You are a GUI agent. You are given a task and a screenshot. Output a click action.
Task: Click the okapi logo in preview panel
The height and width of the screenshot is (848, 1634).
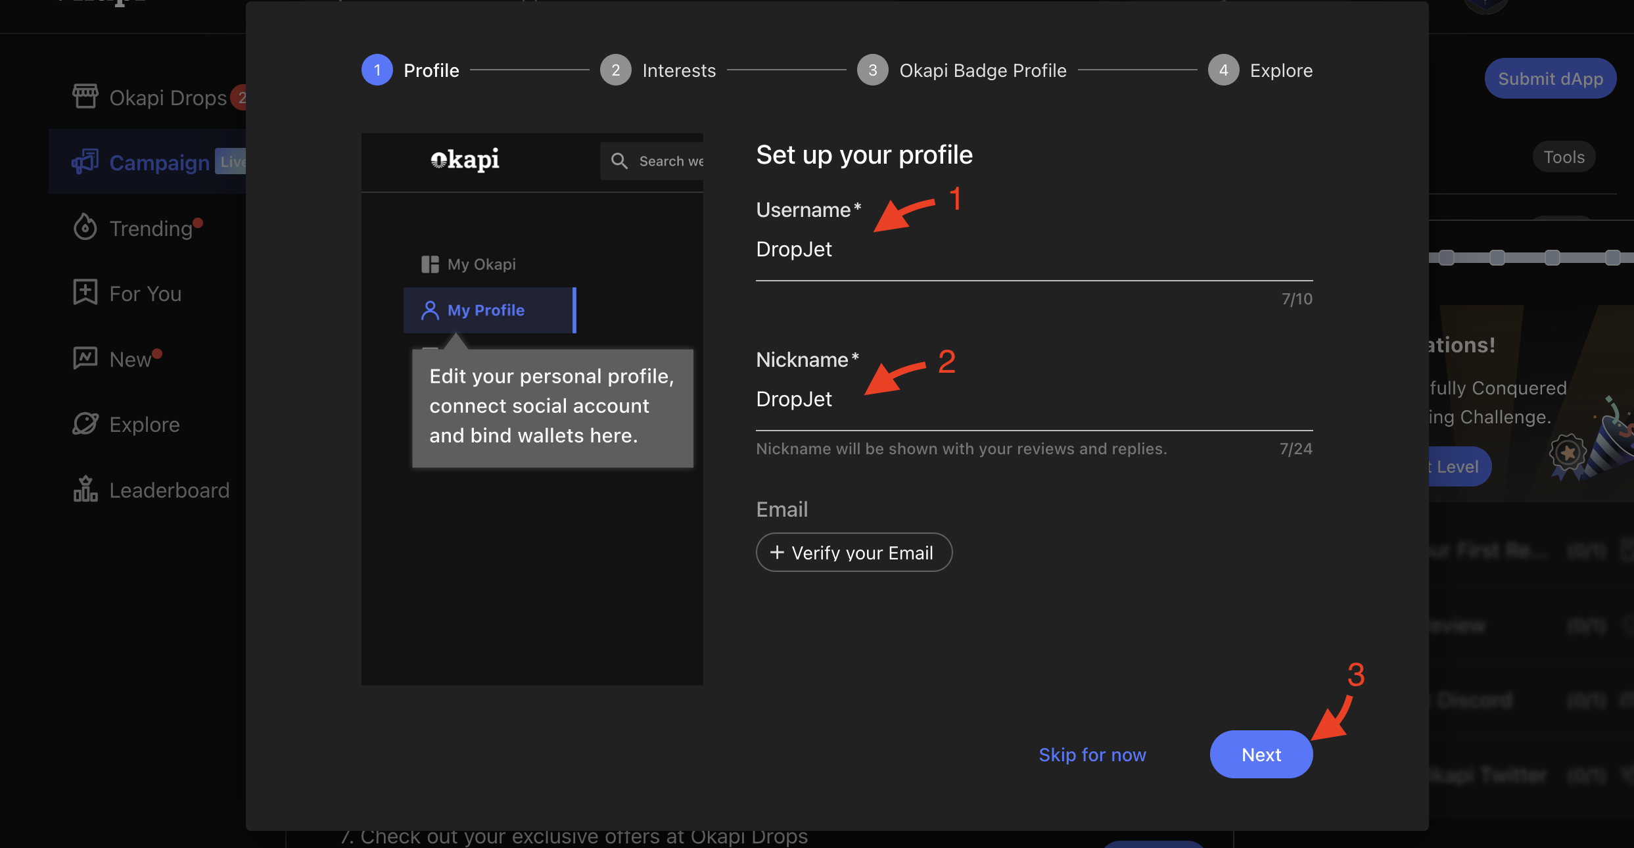[465, 159]
